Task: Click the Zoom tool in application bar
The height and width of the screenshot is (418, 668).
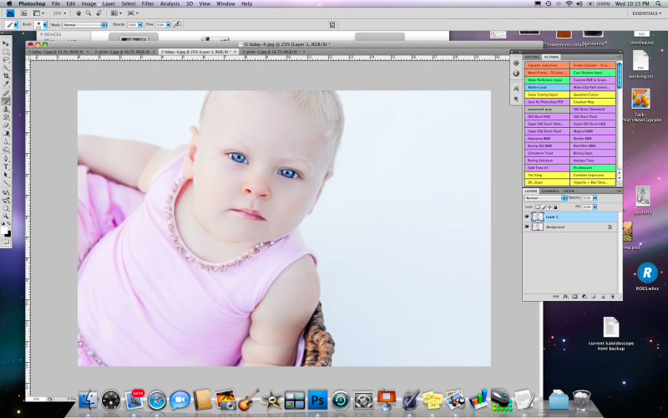Action: pyautogui.click(x=88, y=13)
